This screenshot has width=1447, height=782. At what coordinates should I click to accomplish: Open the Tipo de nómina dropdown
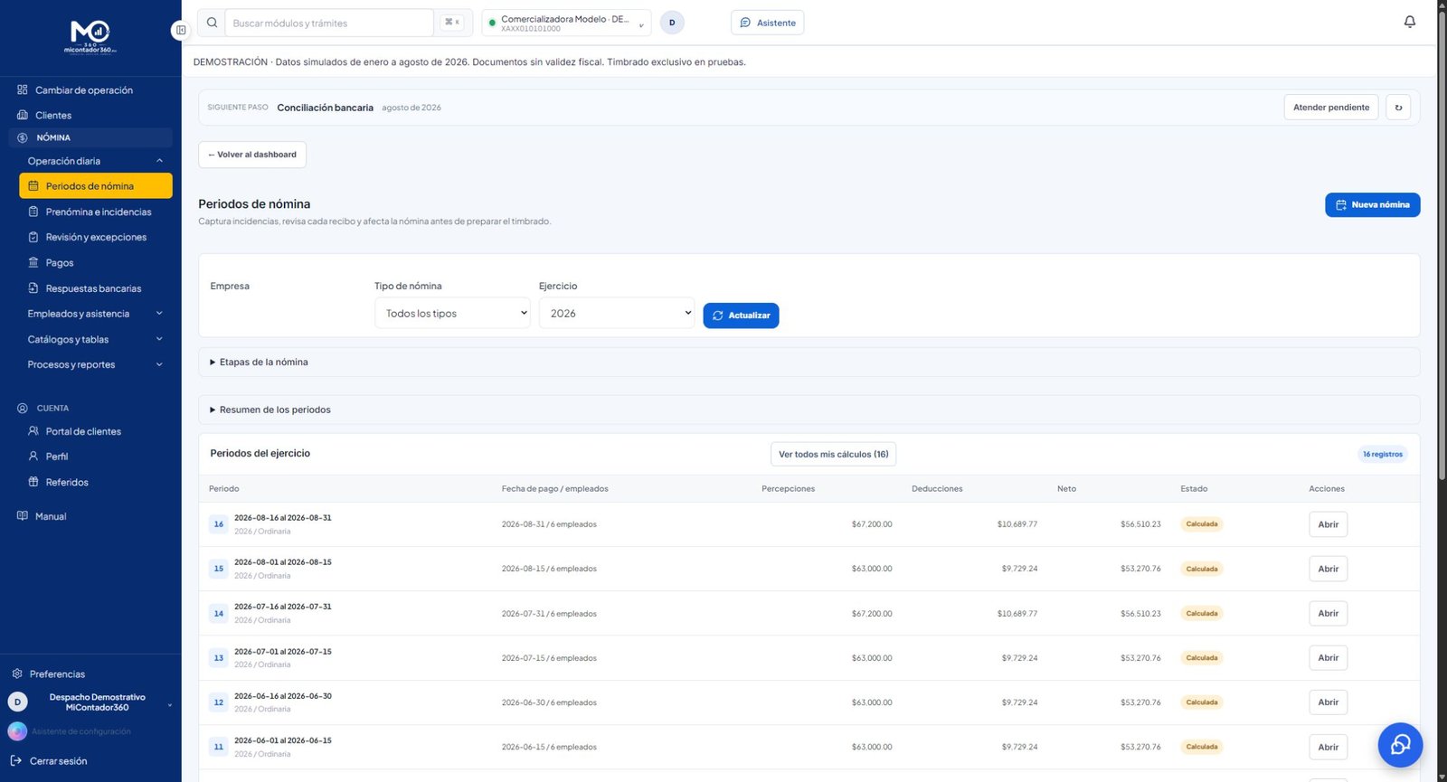[452, 314]
